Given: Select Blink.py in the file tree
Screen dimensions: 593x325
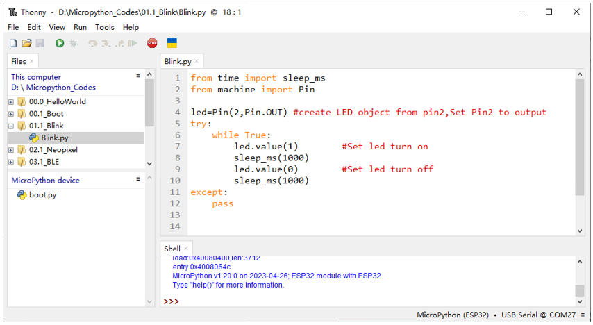Looking at the screenshot, I should 76,137.
